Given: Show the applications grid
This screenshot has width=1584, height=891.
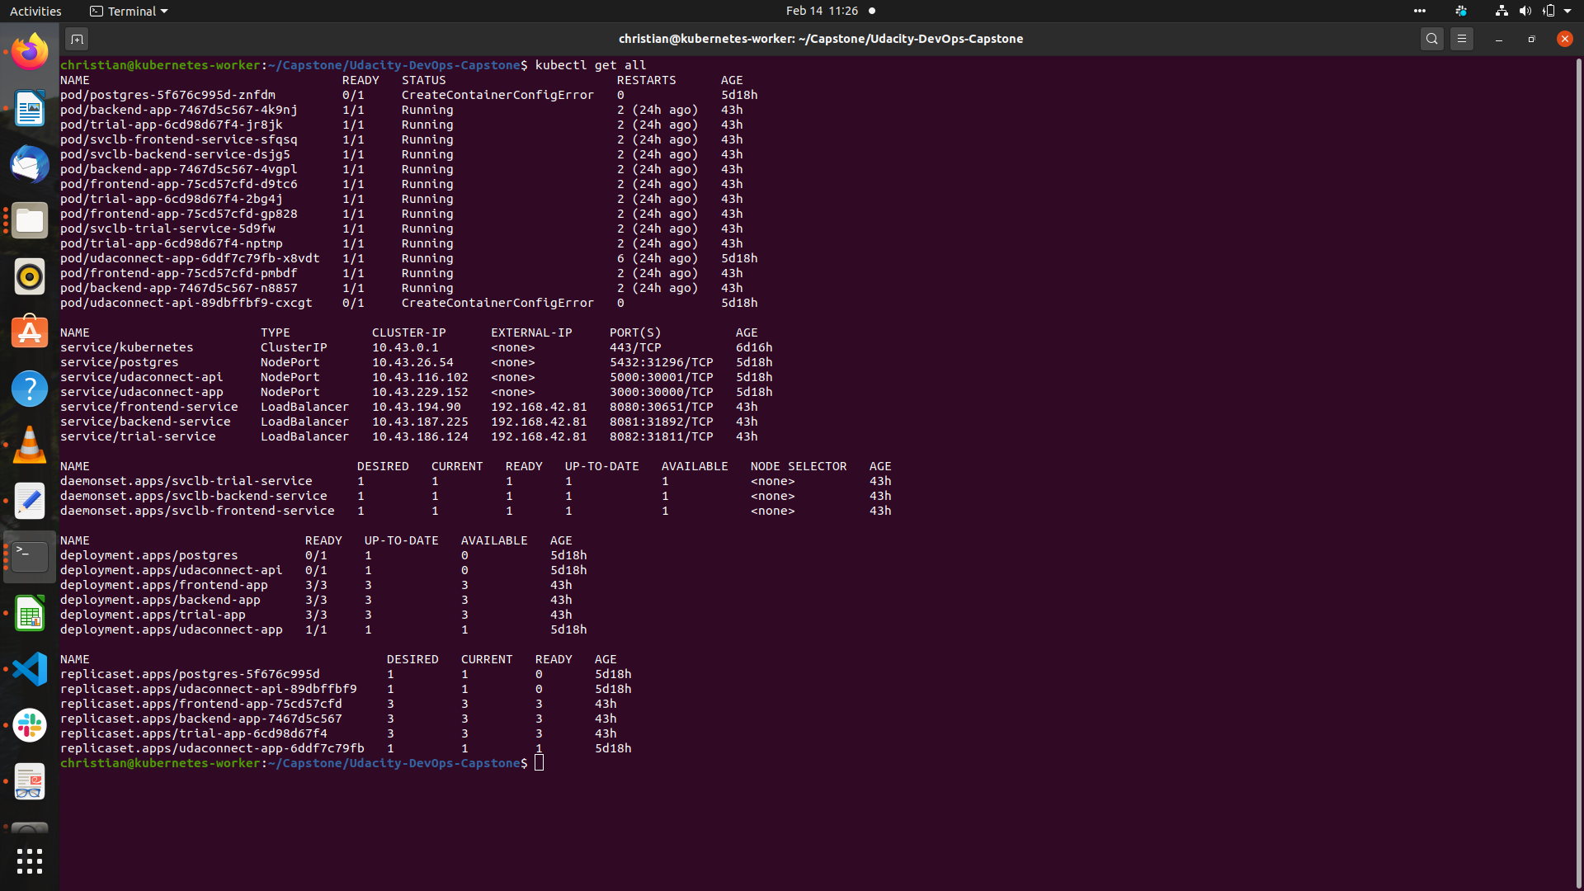Looking at the screenshot, I should [x=30, y=861].
